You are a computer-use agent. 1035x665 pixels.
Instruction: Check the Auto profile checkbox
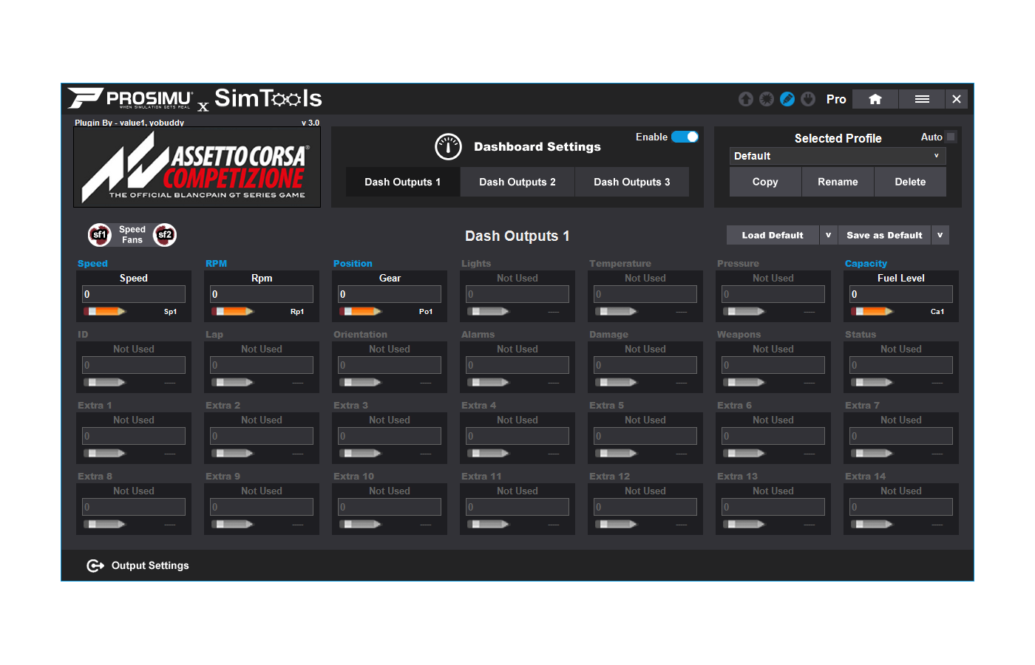coord(951,137)
